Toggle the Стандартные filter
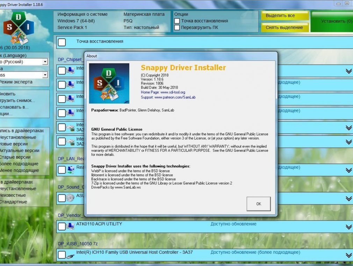The image size is (353, 266). coord(14,202)
